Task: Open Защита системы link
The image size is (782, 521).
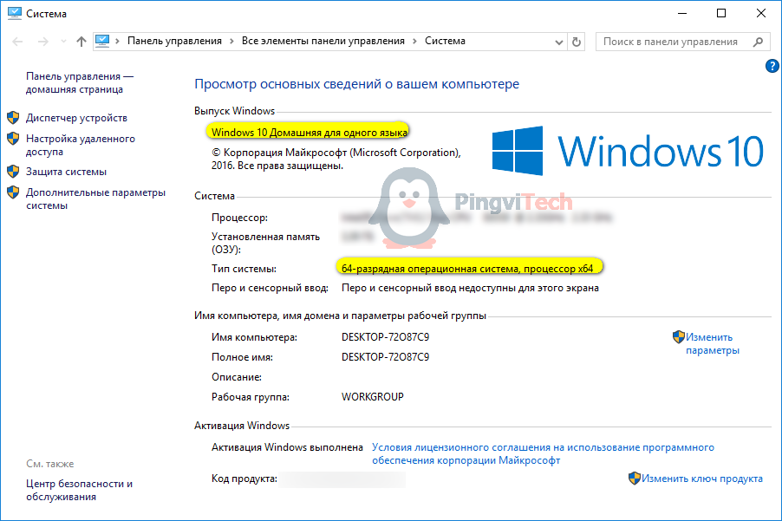Action: point(66,172)
